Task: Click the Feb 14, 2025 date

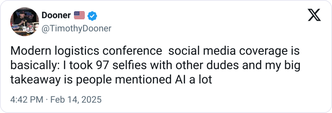Action: (76, 99)
